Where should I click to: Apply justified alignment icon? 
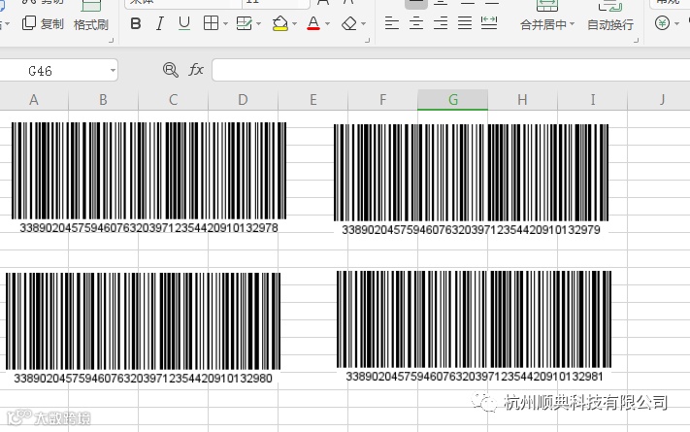465,23
